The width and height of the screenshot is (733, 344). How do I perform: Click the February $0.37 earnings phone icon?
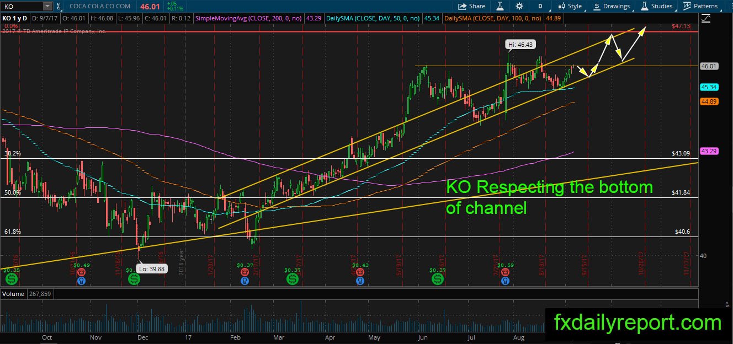(x=244, y=272)
